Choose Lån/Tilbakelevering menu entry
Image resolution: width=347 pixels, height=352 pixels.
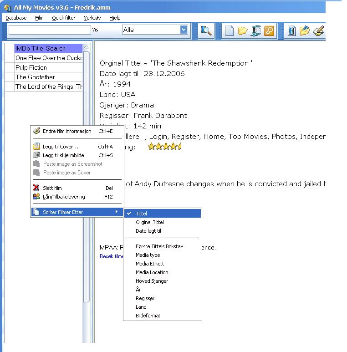pos(77,197)
